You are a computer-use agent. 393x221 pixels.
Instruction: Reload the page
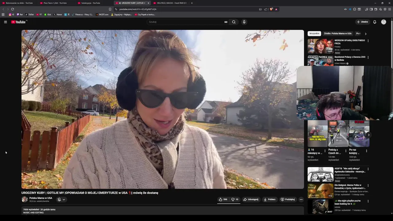(x=13, y=9)
